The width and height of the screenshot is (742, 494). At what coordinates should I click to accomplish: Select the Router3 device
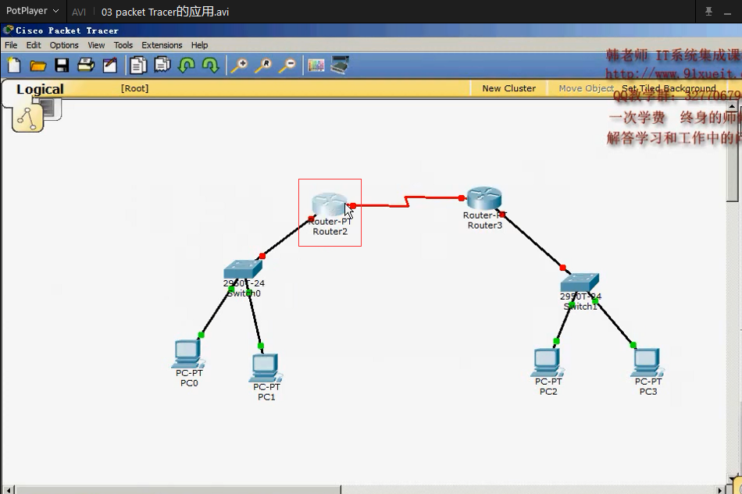point(484,198)
